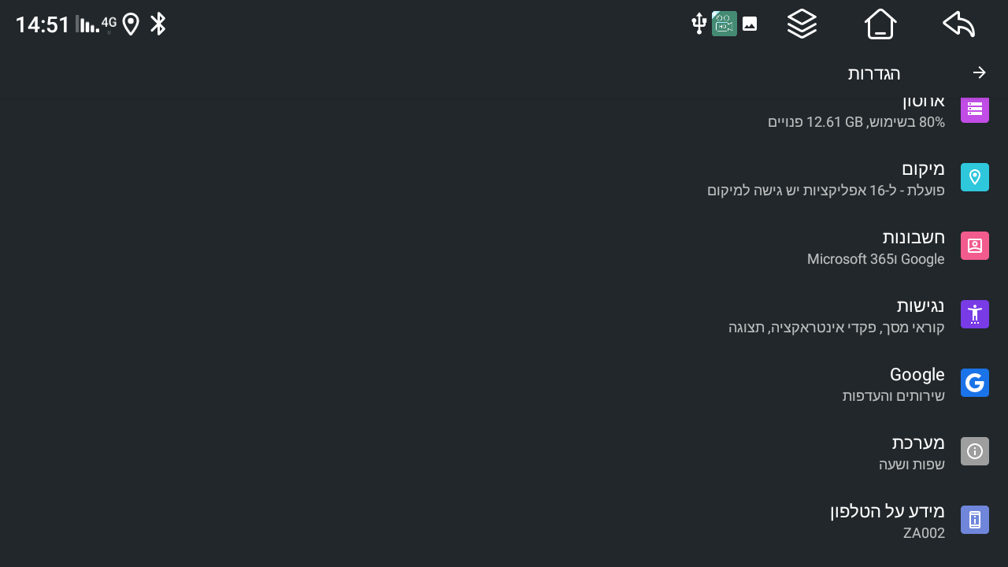The image size is (1008, 567).
Task: Open the About phone device icon
Action: click(974, 520)
